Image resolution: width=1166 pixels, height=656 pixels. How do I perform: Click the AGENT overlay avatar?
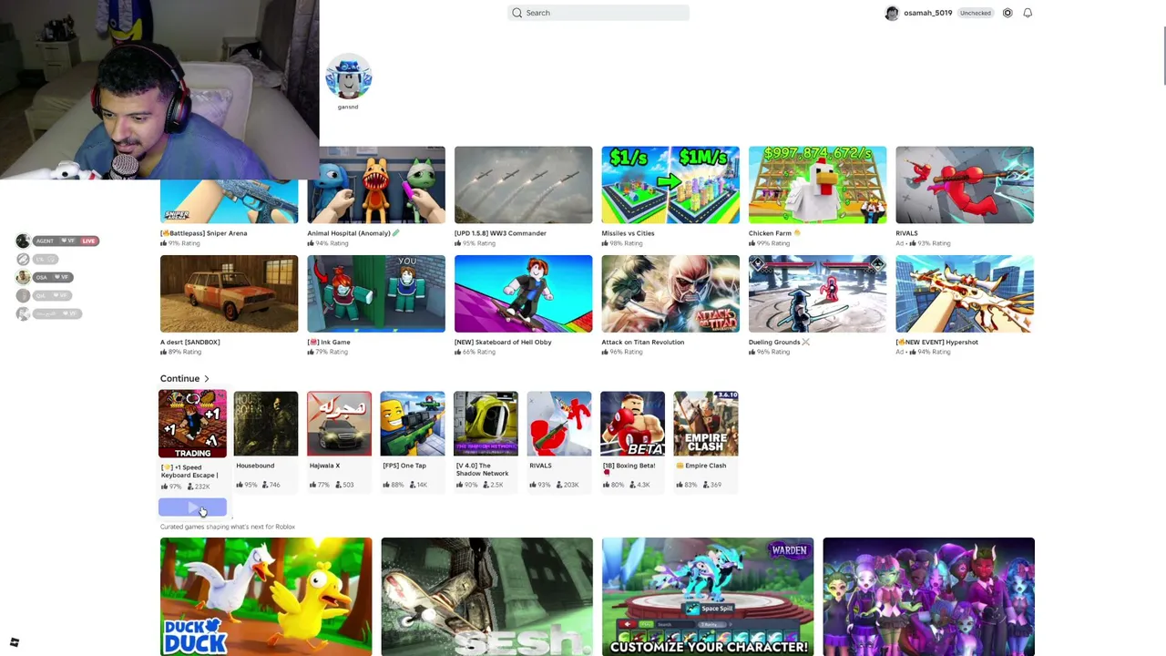23,241
